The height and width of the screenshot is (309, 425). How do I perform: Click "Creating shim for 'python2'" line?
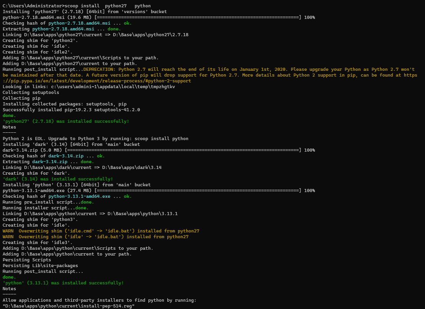tap(40, 41)
